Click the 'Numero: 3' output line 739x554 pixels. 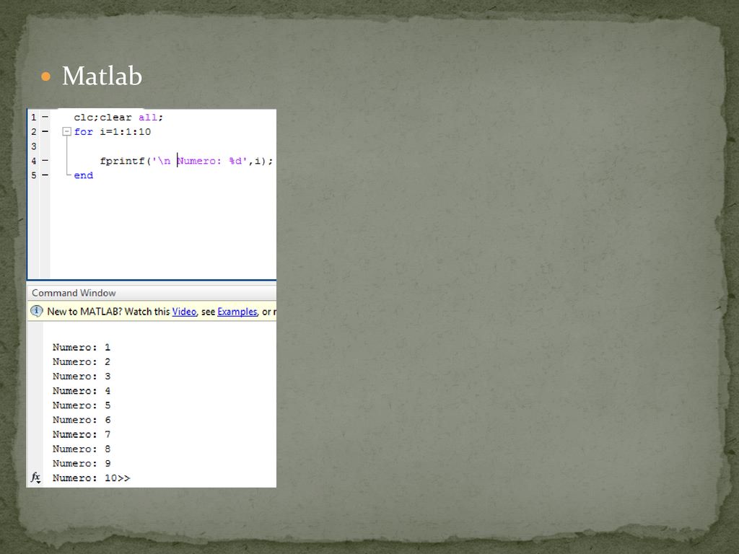coord(82,377)
